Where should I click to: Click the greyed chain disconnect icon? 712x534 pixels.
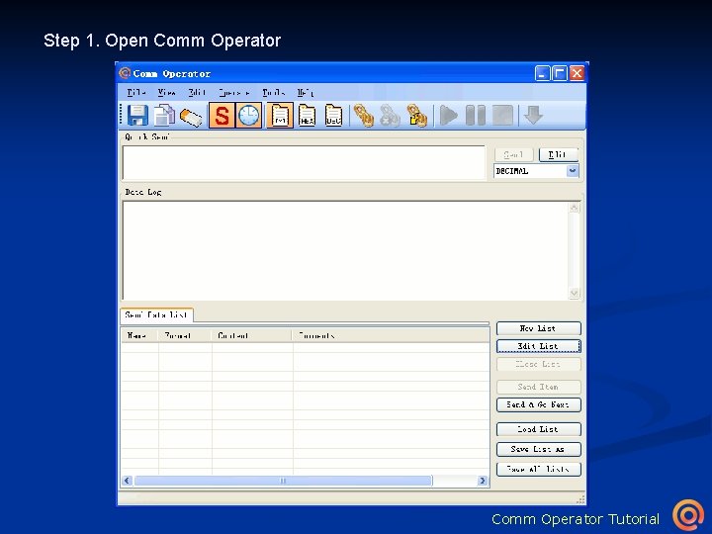[390, 116]
